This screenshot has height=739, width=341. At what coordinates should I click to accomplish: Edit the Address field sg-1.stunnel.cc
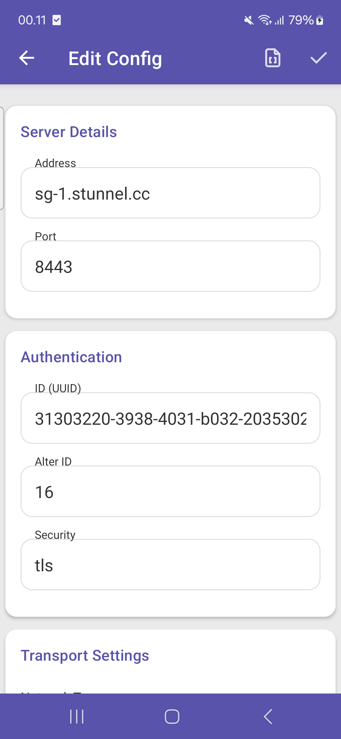tap(170, 193)
